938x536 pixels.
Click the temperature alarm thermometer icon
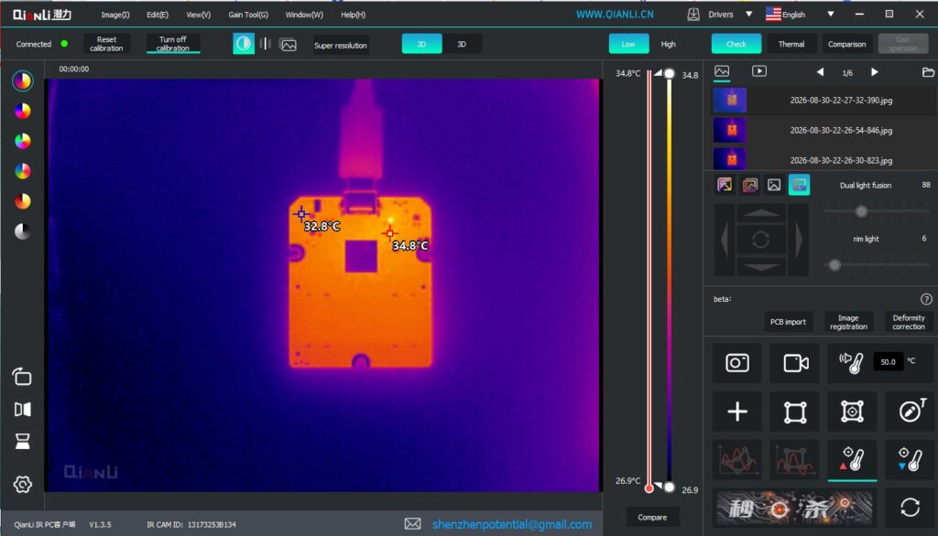pos(850,362)
